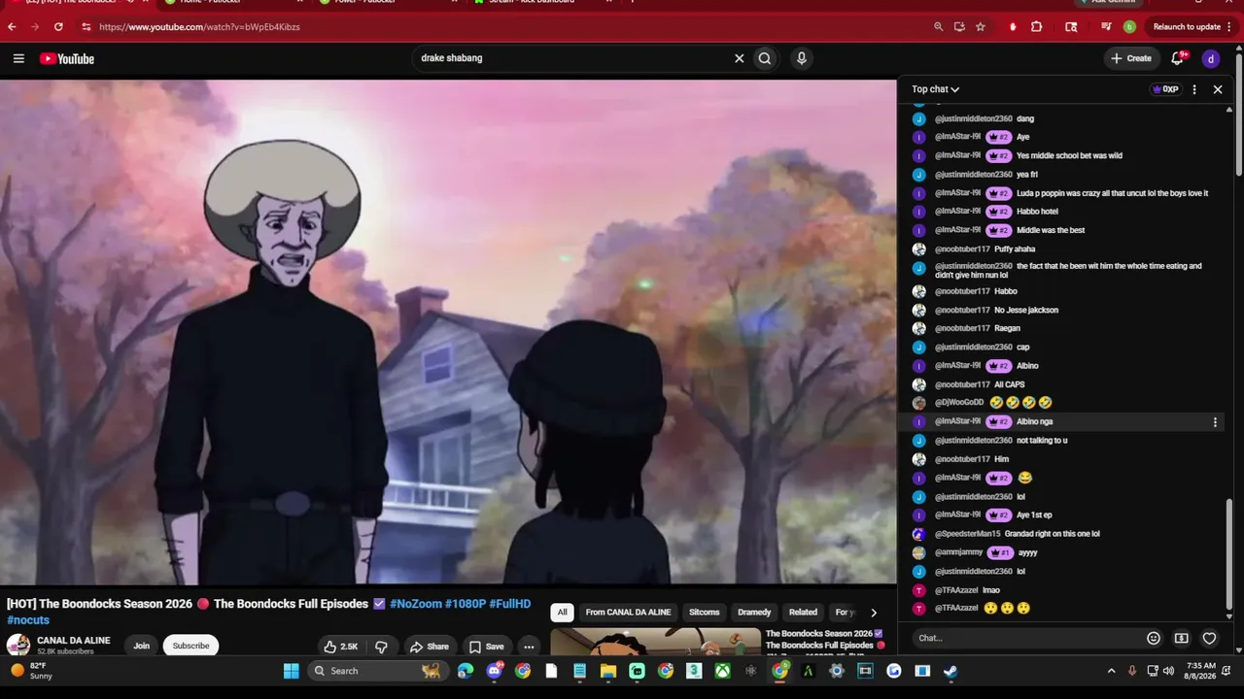Like the video with 2.5K likes
This screenshot has width=1244, height=699.
pyautogui.click(x=341, y=647)
